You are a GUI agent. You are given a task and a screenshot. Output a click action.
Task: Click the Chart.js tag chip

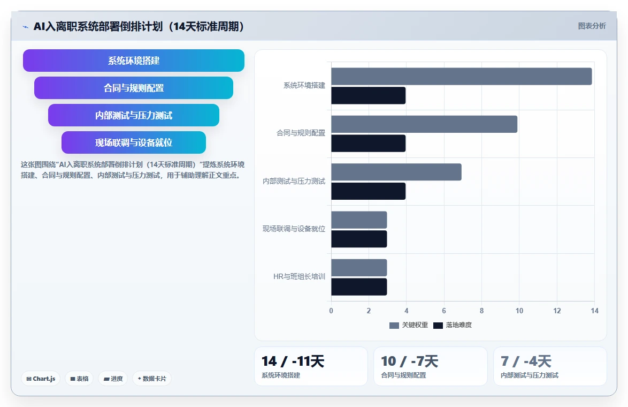[x=41, y=379]
